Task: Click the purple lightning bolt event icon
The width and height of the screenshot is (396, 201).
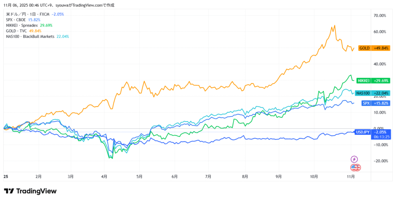Action: (x=354, y=159)
